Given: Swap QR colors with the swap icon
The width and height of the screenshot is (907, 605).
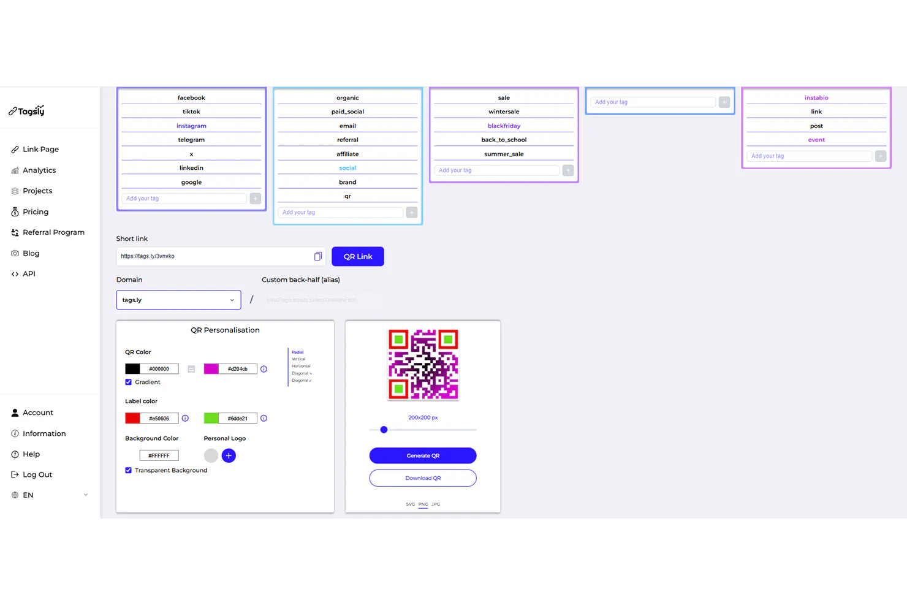Looking at the screenshot, I should [191, 369].
